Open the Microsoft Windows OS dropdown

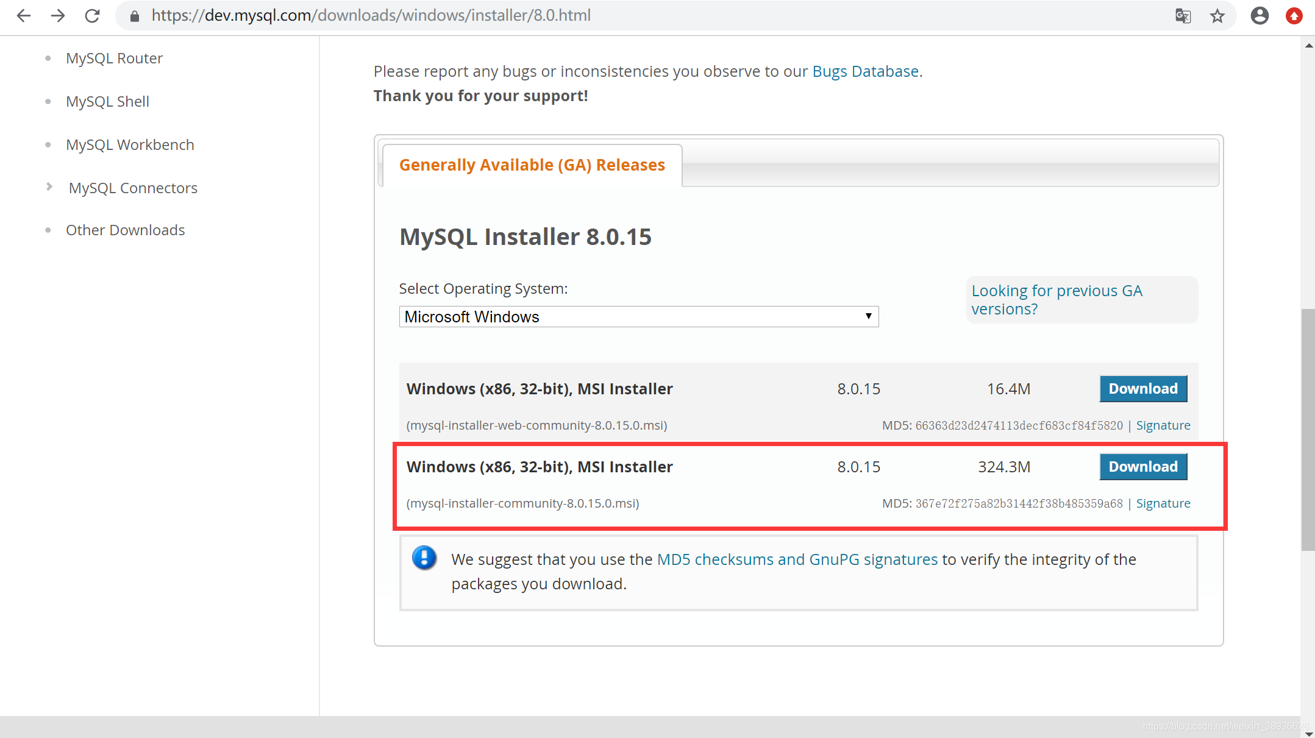click(638, 317)
